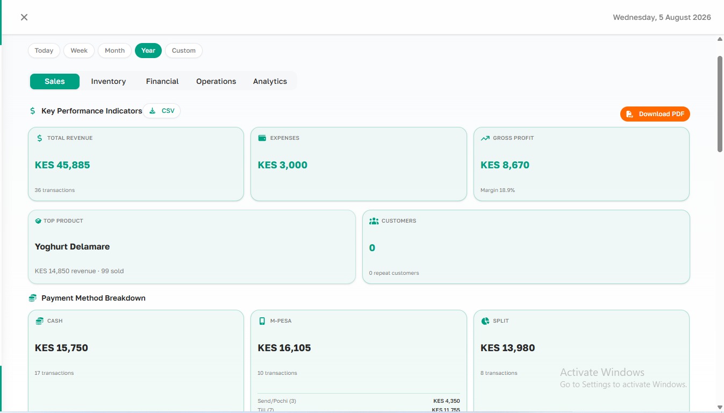Select the Year date range

148,51
